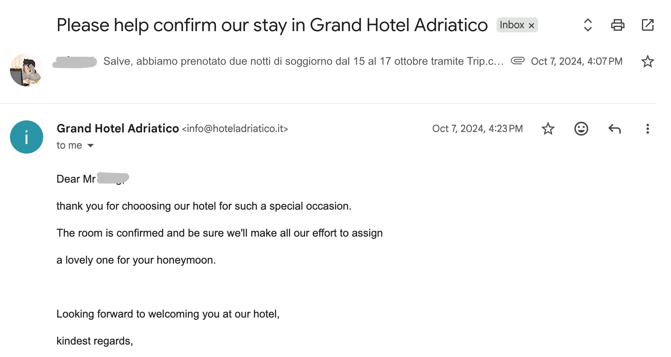
Task: Reply to Grand Hotel Adriatico message
Action: tap(614, 129)
